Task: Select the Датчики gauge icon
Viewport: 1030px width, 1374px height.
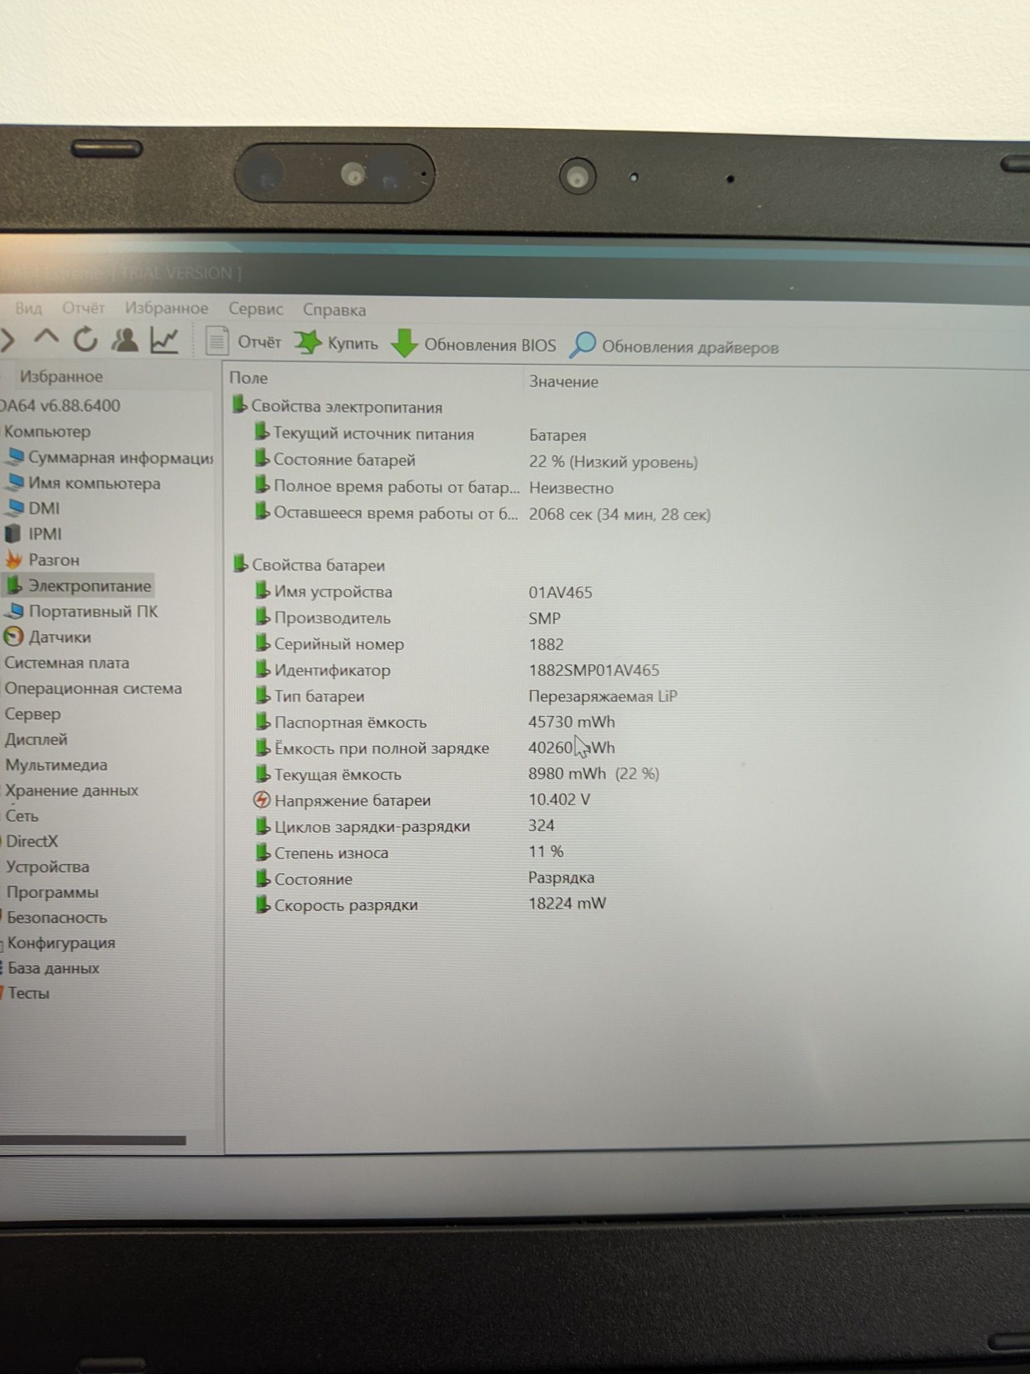Action: (13, 637)
